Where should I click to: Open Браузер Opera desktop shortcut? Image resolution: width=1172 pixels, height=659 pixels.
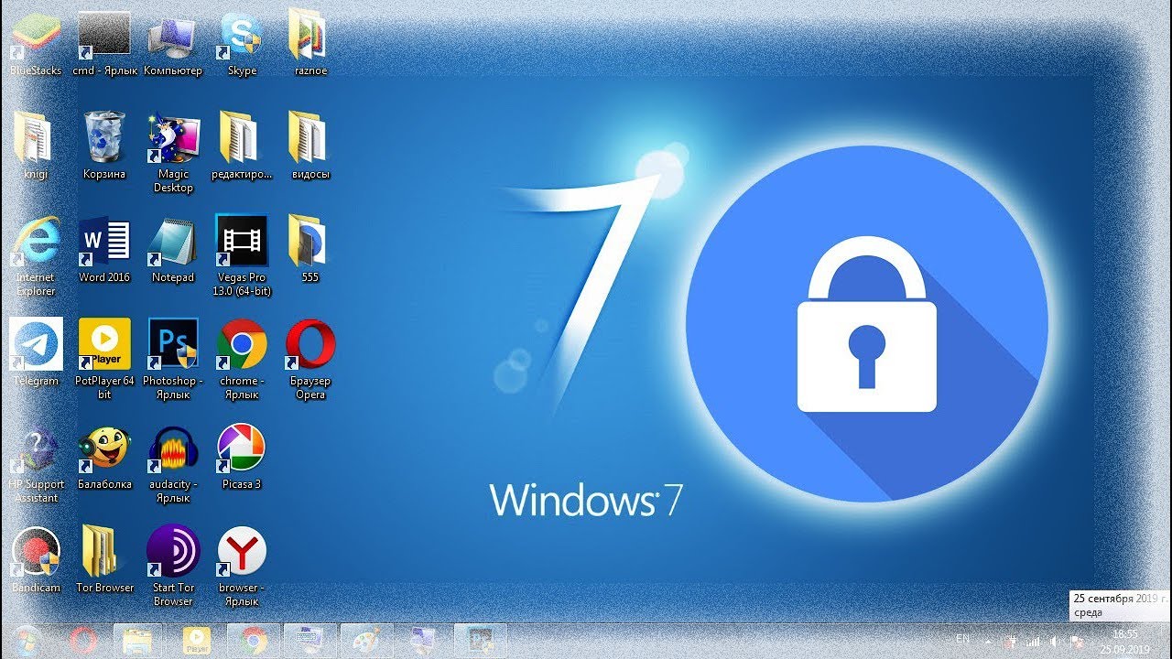pyautogui.click(x=310, y=359)
